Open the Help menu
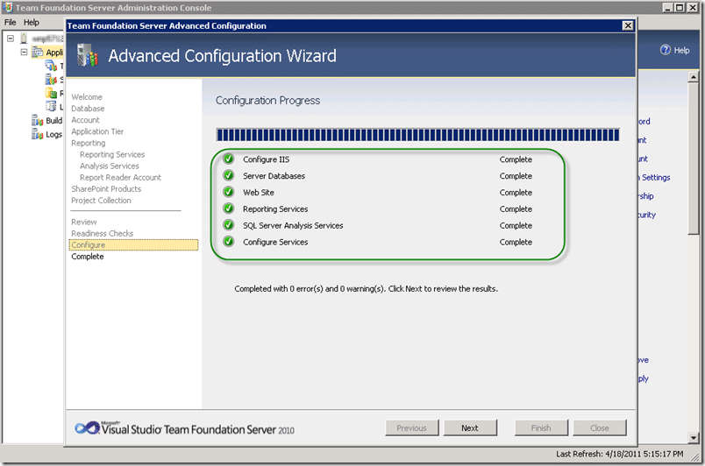 tap(32, 22)
